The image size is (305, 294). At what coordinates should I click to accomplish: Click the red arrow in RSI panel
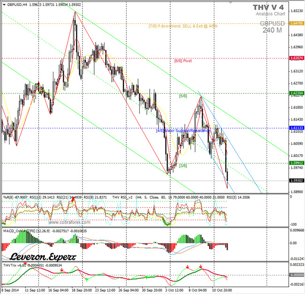tap(73, 200)
